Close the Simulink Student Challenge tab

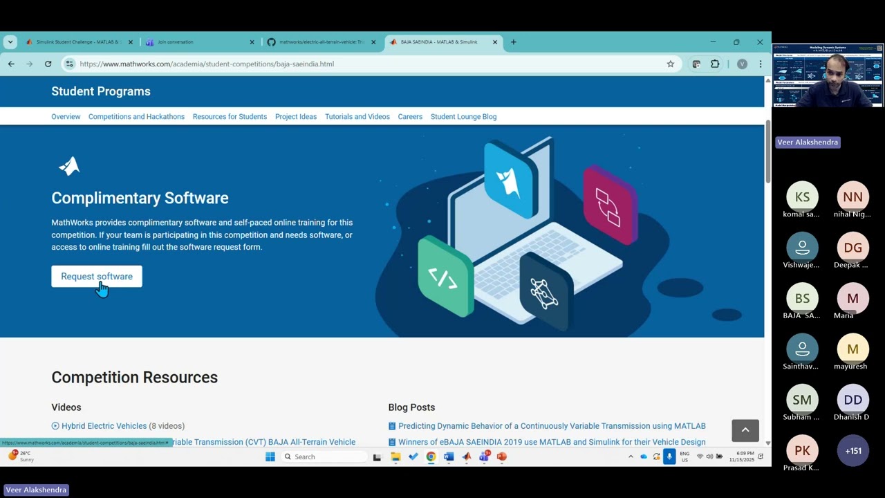pos(130,42)
